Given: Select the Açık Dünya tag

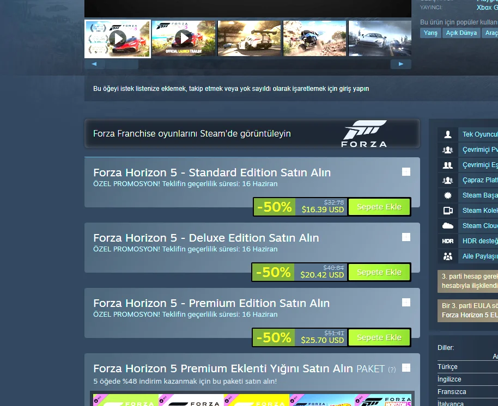Looking at the screenshot, I should [x=461, y=33].
